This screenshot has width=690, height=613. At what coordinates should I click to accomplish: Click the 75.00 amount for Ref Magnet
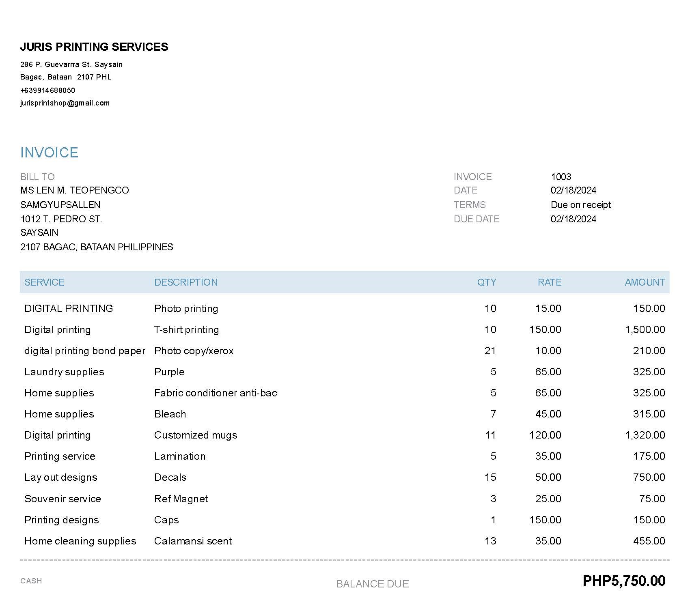click(652, 499)
